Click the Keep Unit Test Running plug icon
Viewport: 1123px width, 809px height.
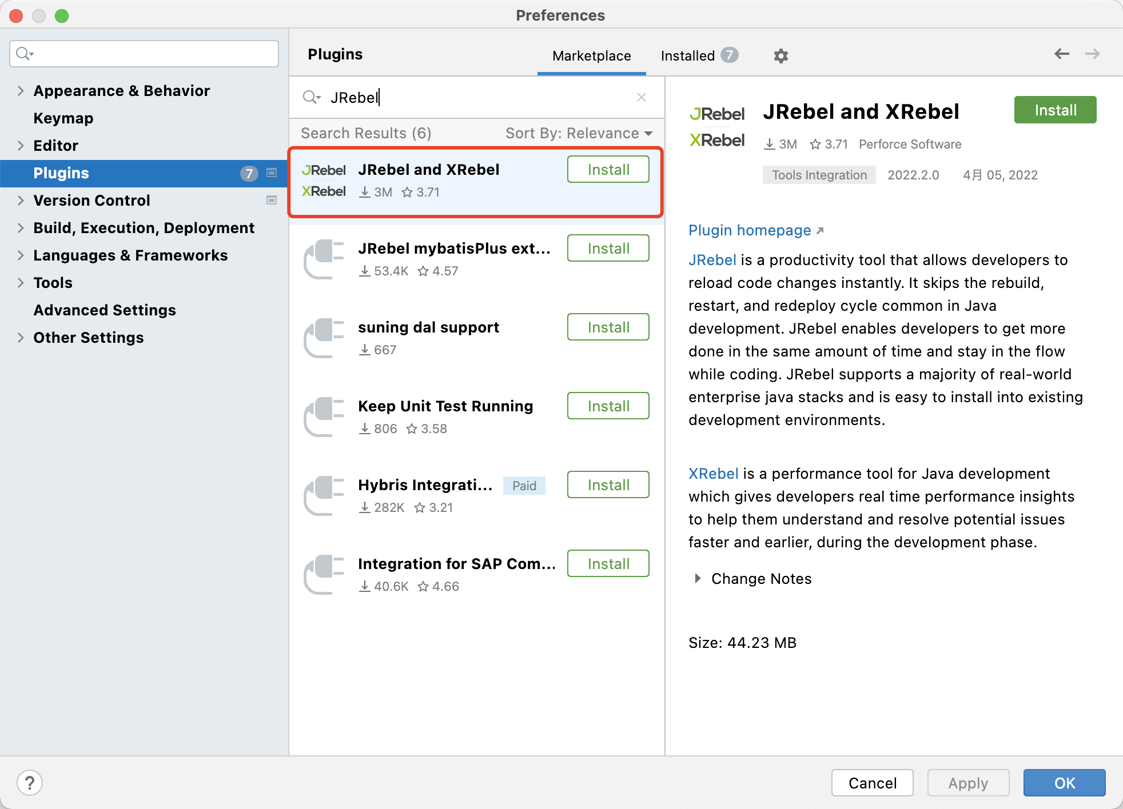coord(324,417)
